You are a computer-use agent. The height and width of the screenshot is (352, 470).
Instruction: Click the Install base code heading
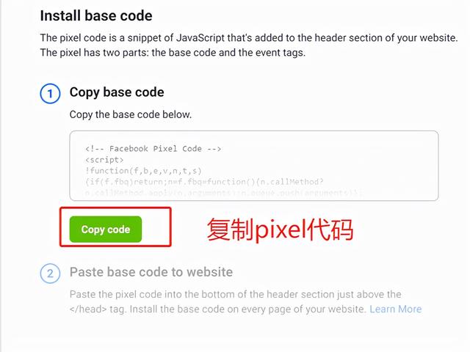click(x=96, y=16)
